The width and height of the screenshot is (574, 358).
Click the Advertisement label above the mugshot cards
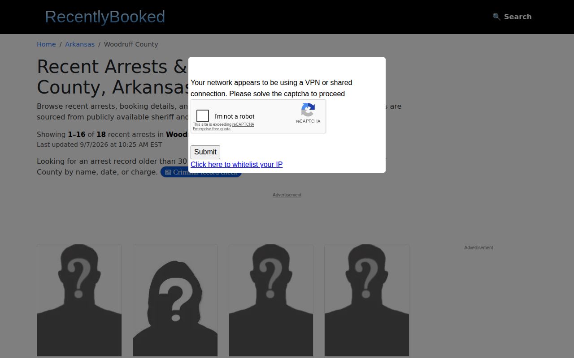pyautogui.click(x=287, y=195)
